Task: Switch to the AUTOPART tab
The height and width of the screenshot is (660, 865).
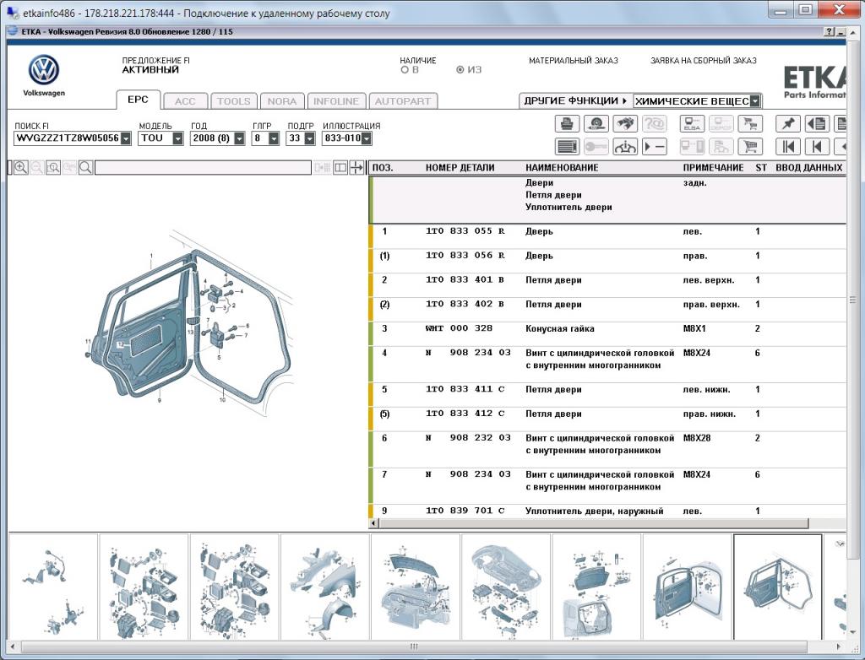Action: [403, 101]
